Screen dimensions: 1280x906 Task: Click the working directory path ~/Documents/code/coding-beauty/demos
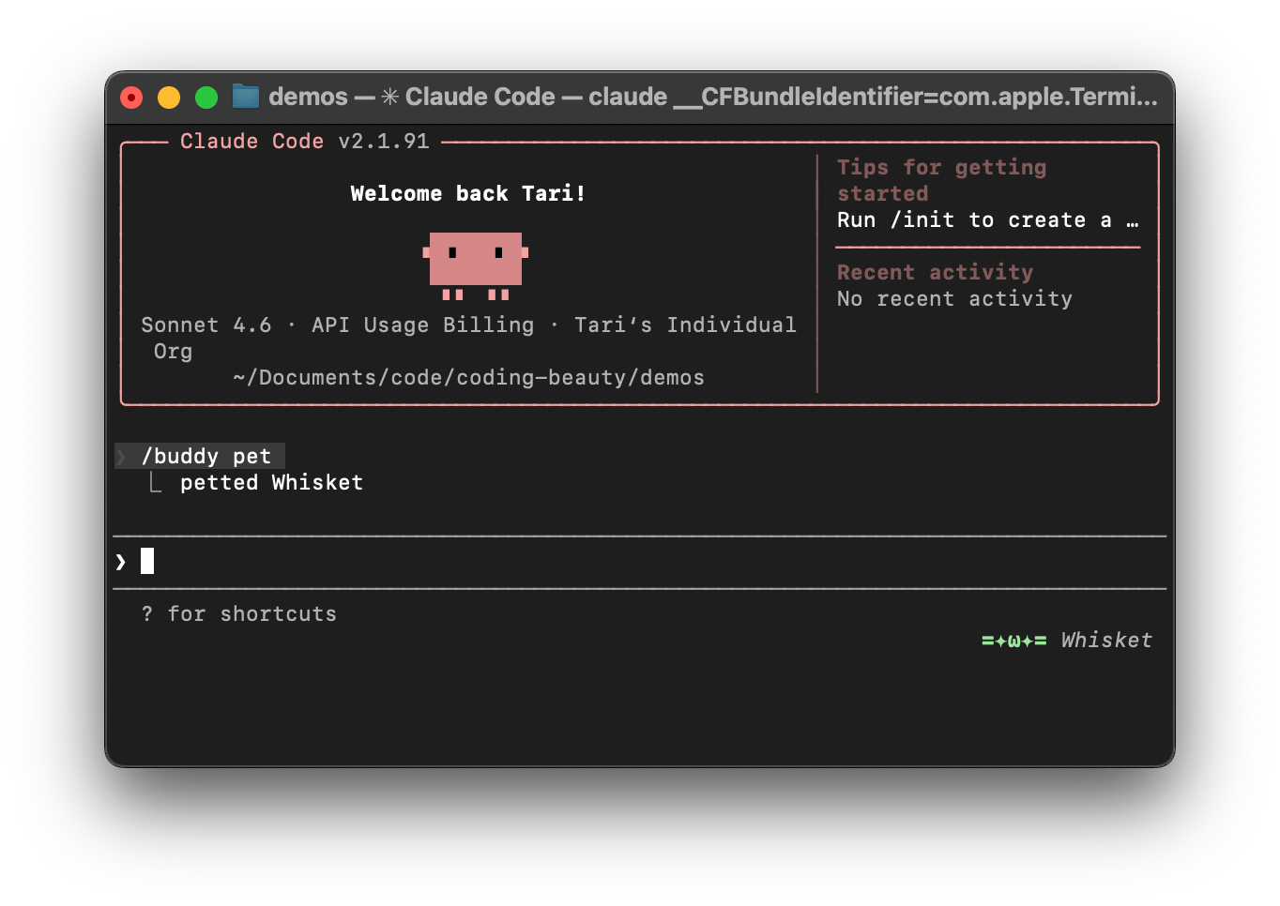pyautogui.click(x=468, y=378)
